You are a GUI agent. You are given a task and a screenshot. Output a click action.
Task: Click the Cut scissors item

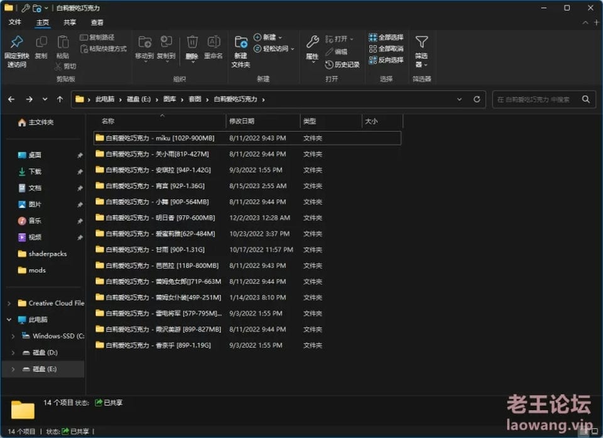(65, 66)
